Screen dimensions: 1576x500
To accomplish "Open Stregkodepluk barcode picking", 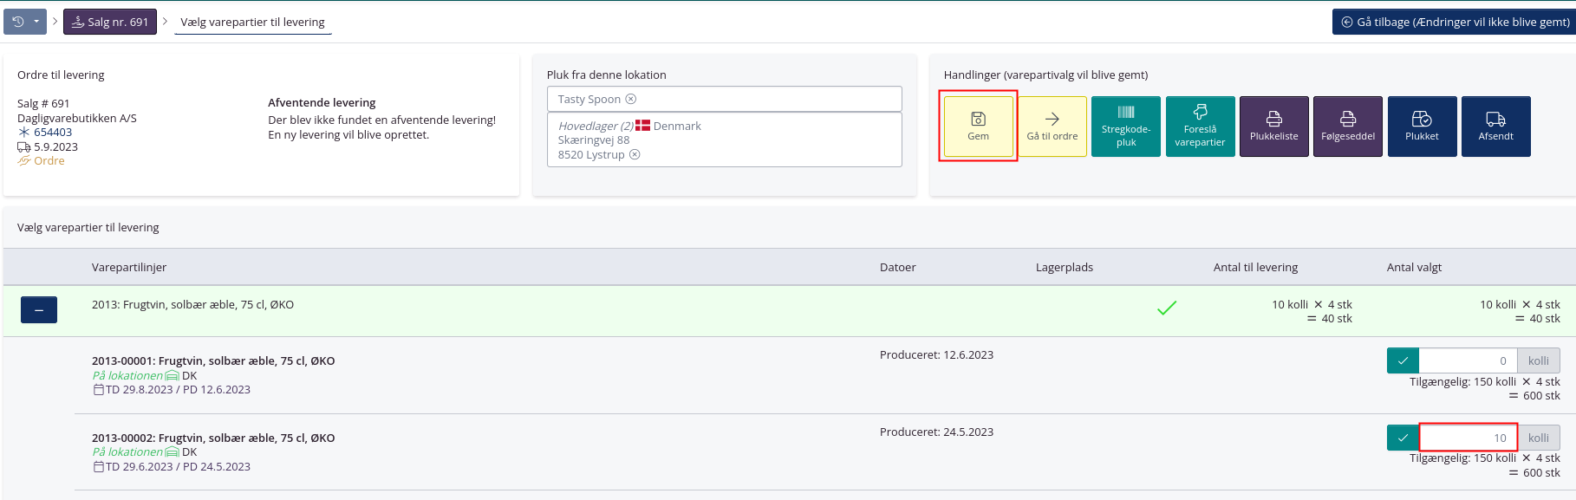I will [x=1125, y=127].
